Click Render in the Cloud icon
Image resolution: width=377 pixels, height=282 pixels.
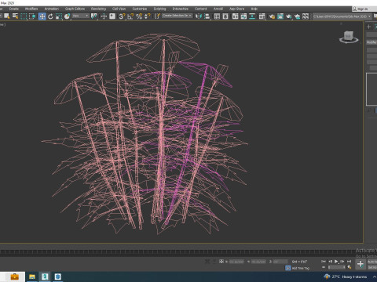click(x=297, y=16)
